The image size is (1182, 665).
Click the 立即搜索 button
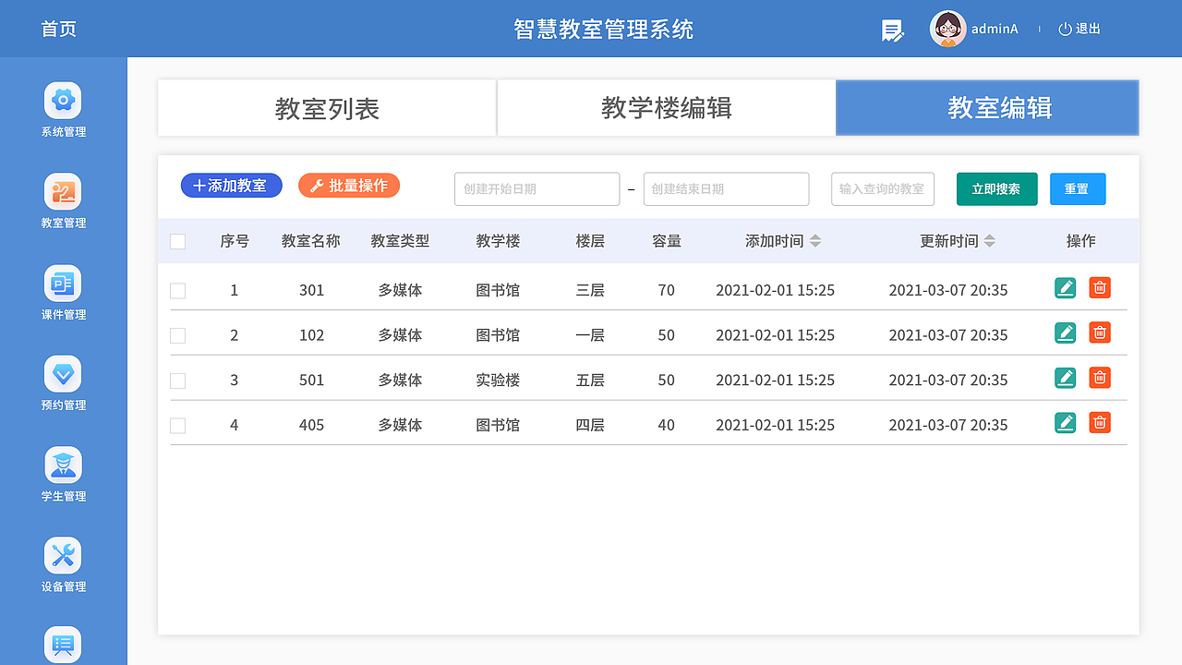coord(996,188)
